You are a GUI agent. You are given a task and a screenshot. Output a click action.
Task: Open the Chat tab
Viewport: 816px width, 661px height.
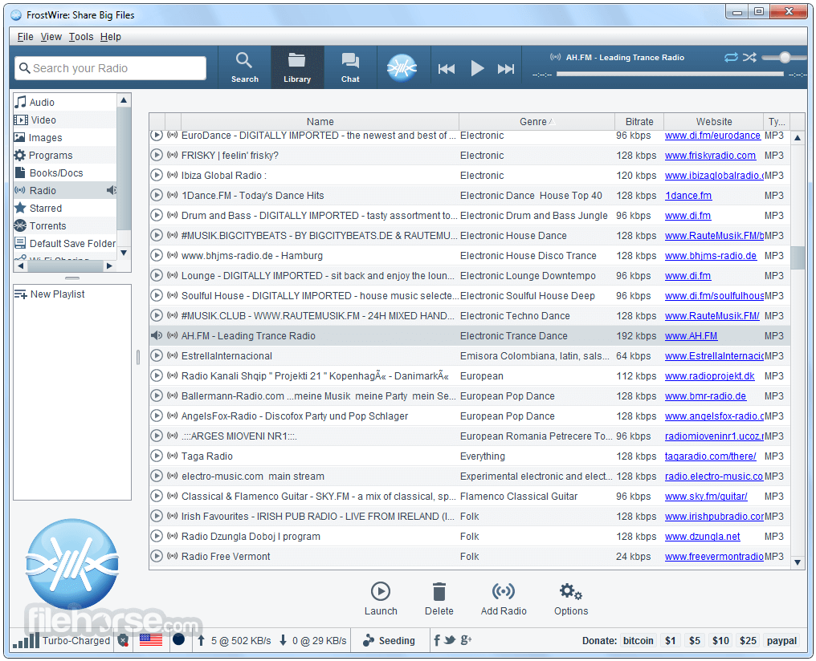tap(350, 67)
